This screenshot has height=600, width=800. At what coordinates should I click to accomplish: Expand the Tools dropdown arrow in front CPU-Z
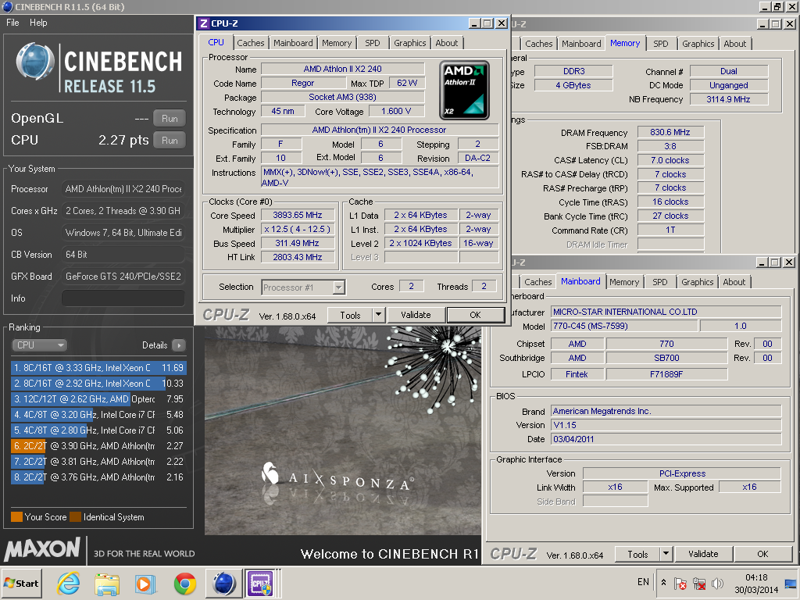click(x=379, y=315)
